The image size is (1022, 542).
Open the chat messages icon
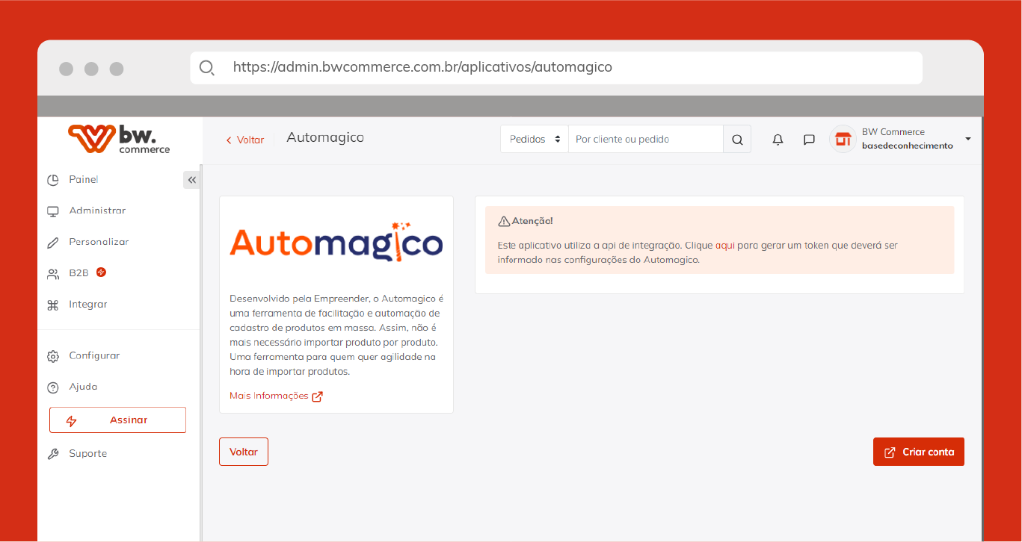[809, 140]
